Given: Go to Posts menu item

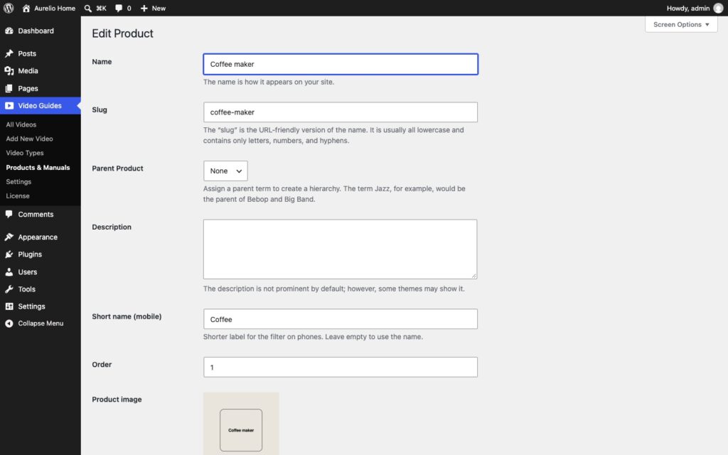Looking at the screenshot, I should (41, 53).
